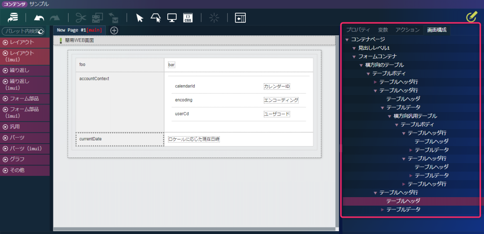Add a new page with the plus icon
Screen dimensions: 484x234
(114, 31)
